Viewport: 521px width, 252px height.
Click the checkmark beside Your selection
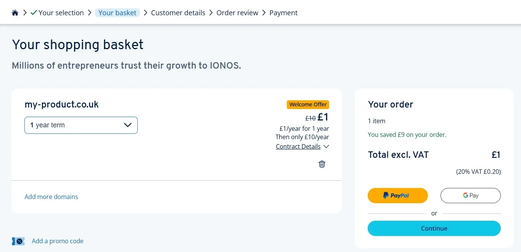33,12
